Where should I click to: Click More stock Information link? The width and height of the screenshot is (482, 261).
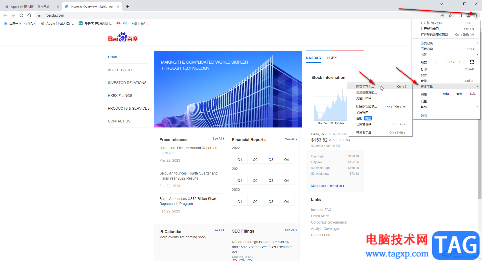point(328,186)
